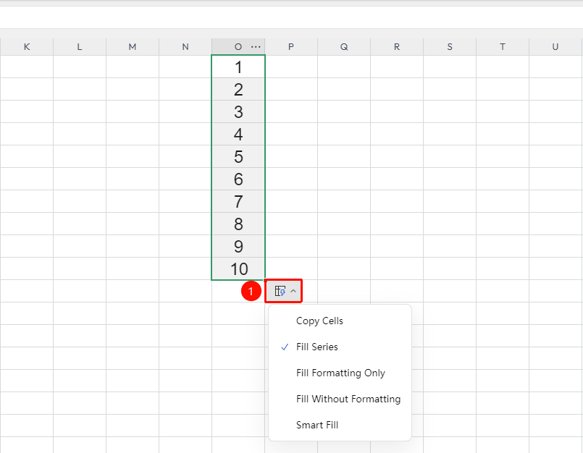583x453 pixels.
Task: Click the cell with value 4
Action: pos(238,134)
